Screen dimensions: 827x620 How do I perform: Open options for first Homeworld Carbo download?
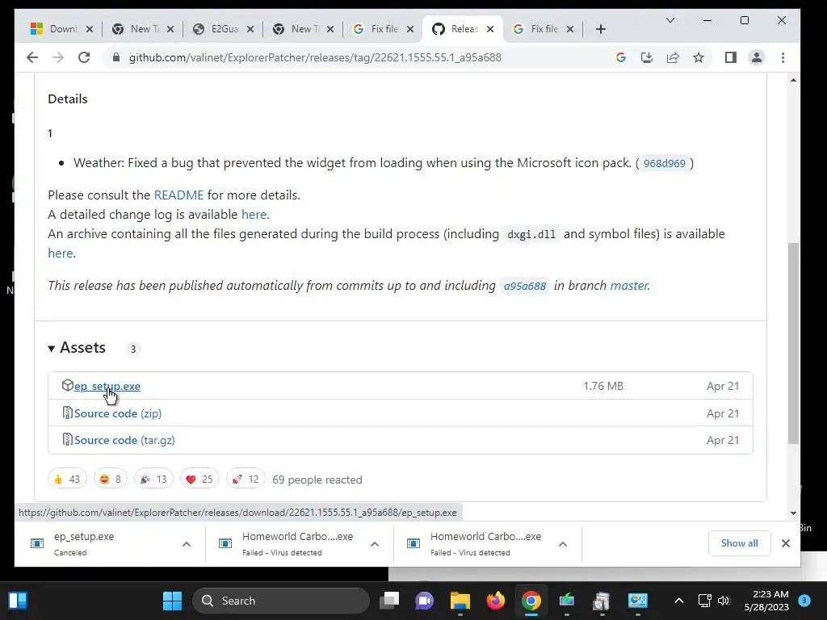(375, 544)
